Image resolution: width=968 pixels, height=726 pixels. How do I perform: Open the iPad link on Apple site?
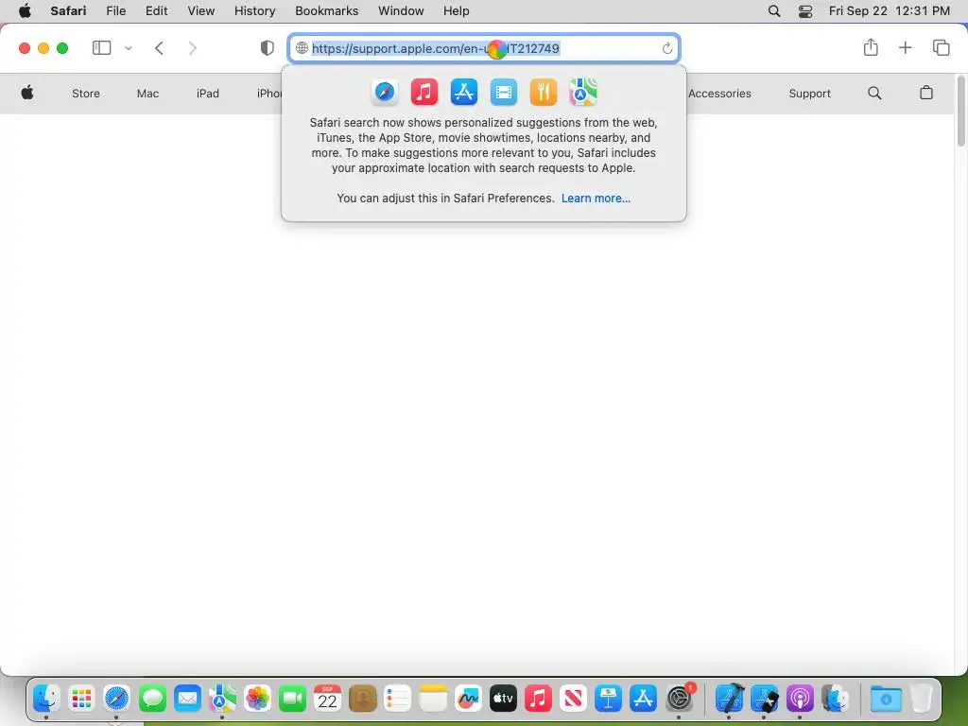coord(207,94)
